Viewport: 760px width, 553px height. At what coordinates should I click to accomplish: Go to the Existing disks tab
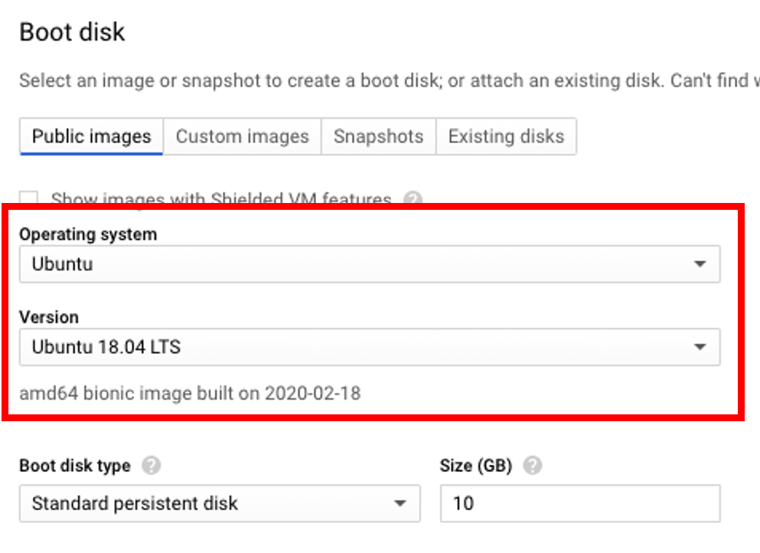506,137
